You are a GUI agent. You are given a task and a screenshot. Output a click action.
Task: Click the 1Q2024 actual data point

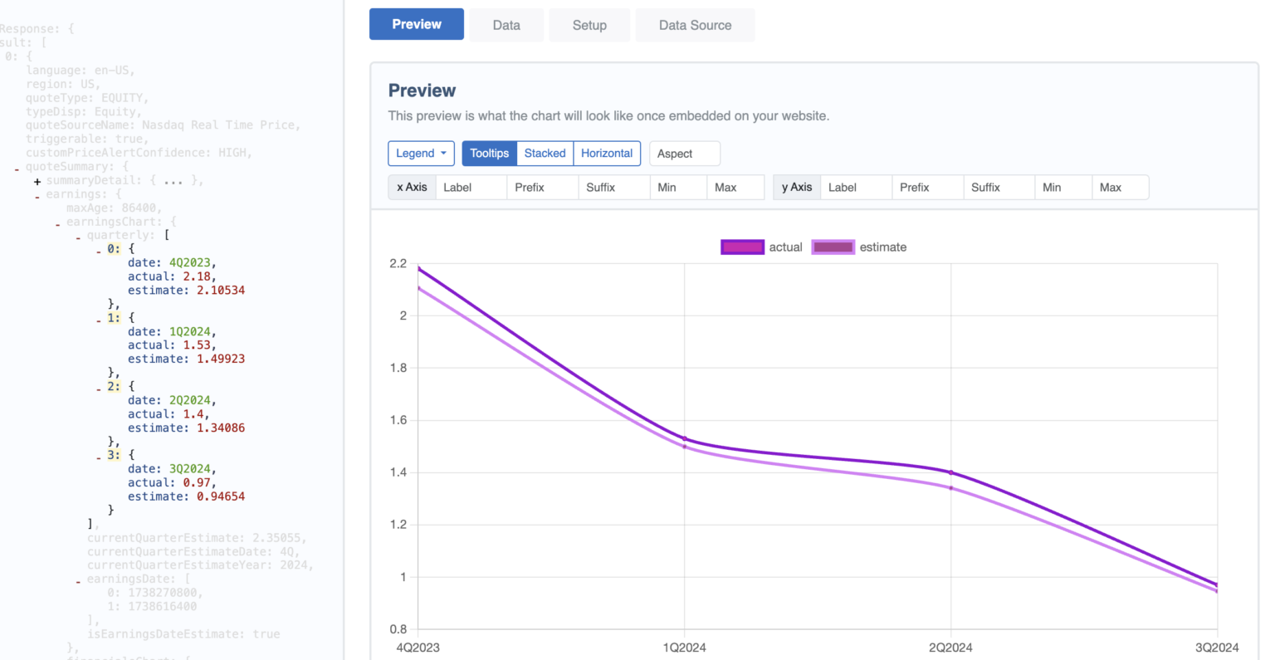[685, 438]
